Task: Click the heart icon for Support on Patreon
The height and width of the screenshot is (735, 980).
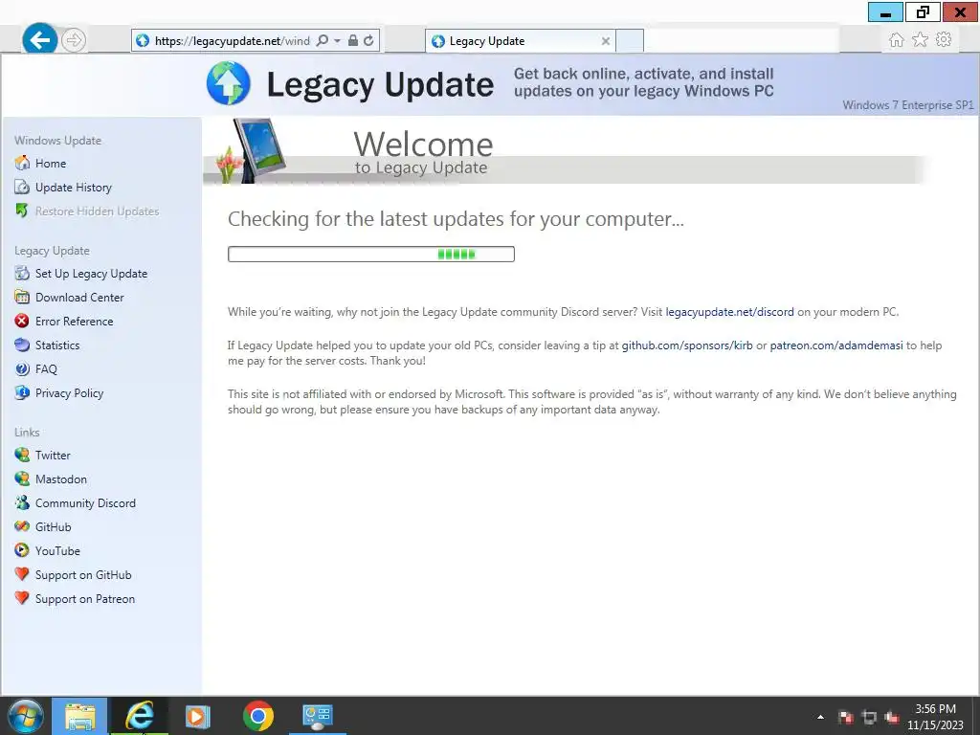Action: 22,598
